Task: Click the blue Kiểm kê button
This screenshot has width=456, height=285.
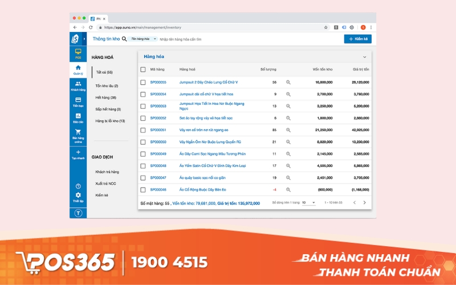Action: tap(358, 39)
